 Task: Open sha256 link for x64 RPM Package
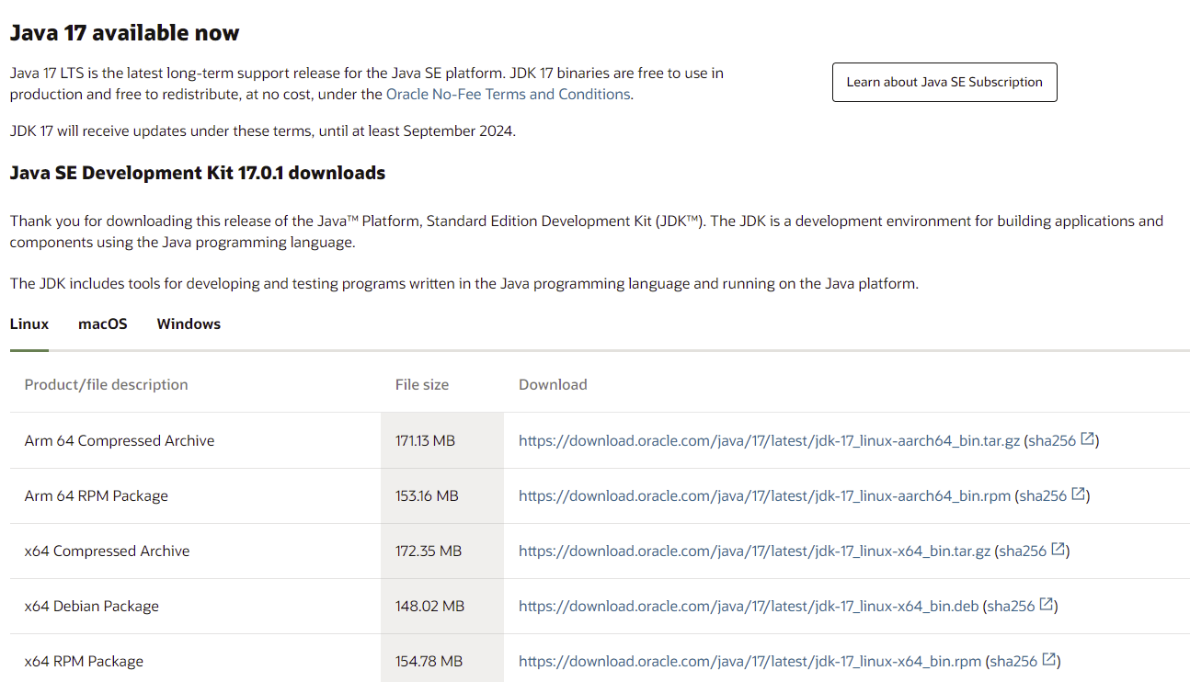point(1013,661)
